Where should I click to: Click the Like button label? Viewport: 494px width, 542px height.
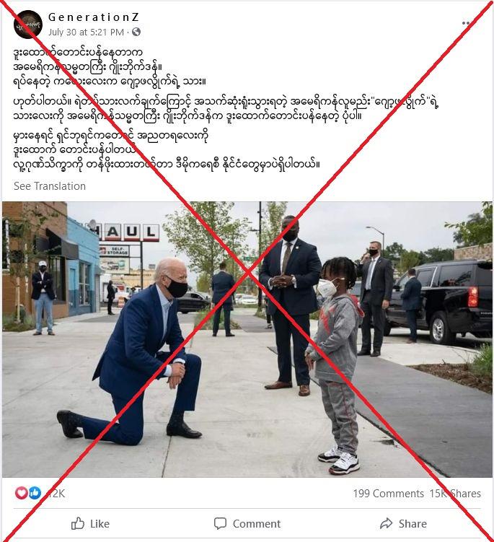tap(100, 524)
